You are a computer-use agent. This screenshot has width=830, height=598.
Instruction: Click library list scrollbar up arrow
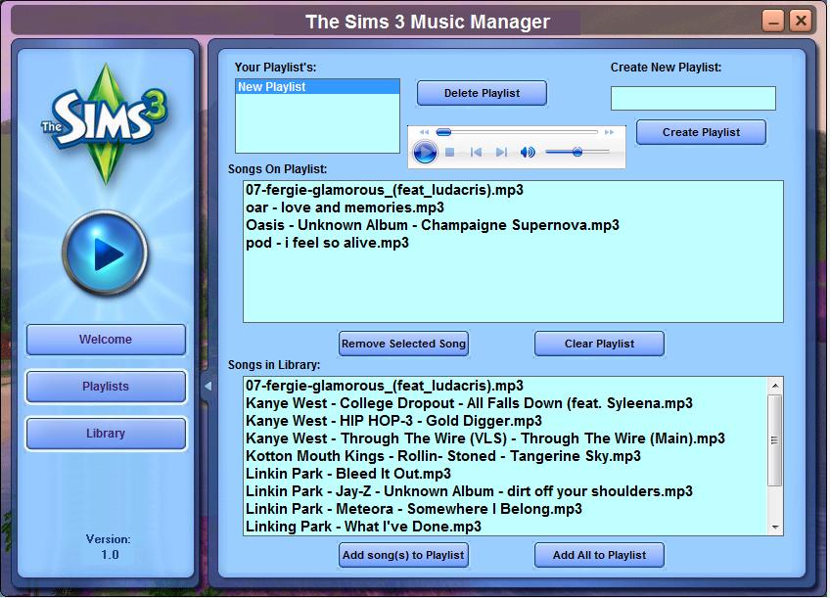click(x=775, y=386)
